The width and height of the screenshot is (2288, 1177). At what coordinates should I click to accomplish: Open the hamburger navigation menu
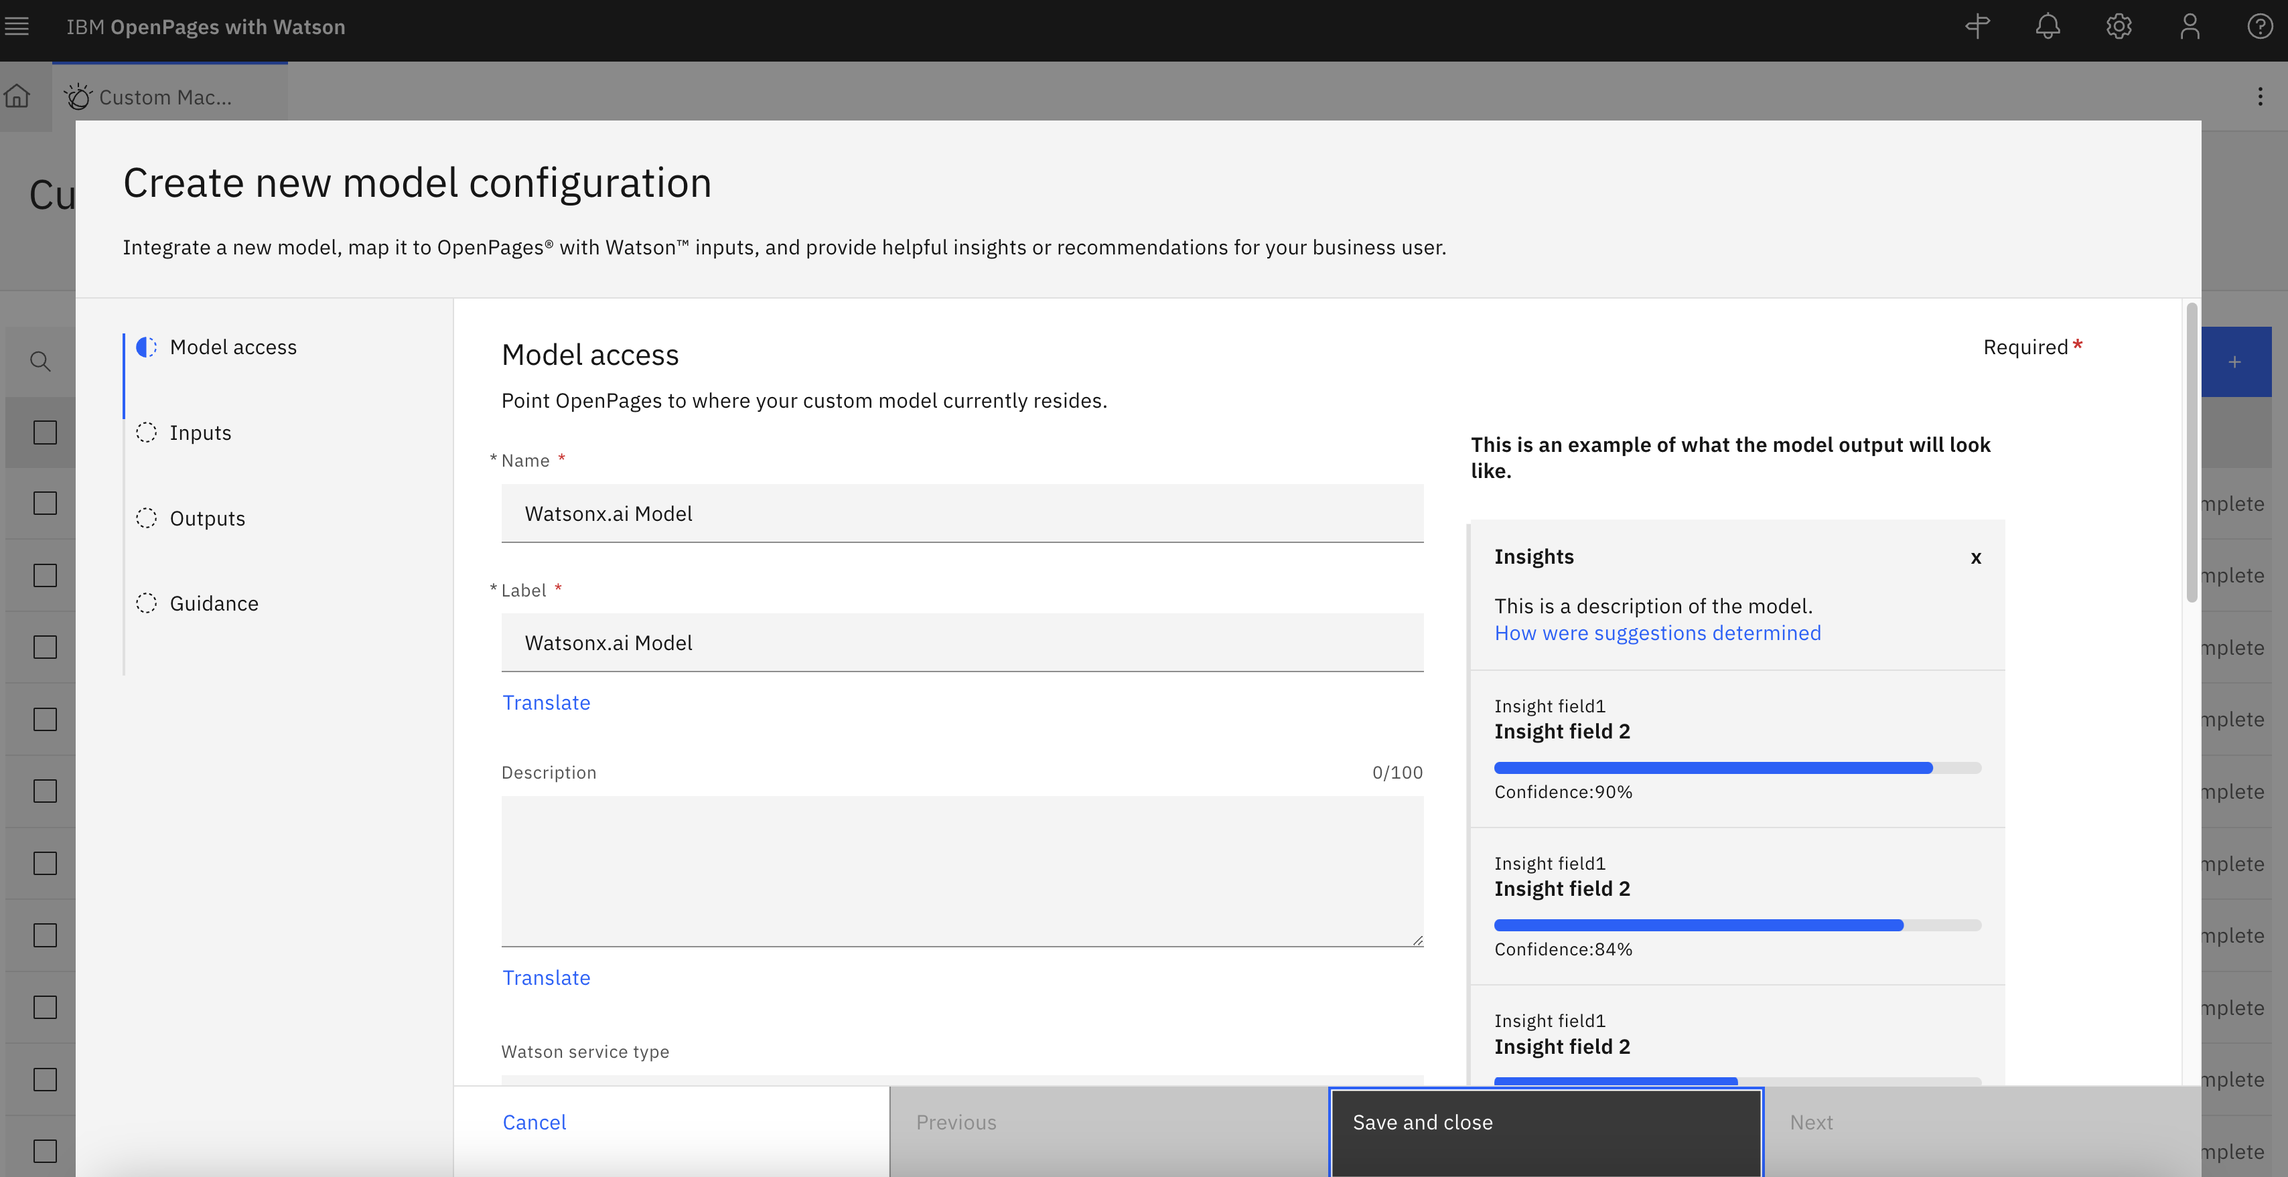point(17,27)
